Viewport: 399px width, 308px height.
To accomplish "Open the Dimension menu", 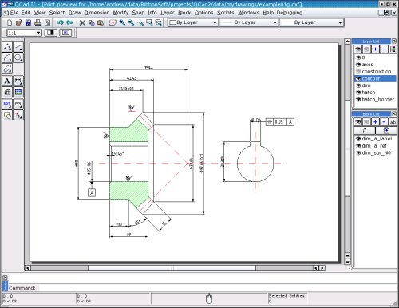I will [97, 13].
